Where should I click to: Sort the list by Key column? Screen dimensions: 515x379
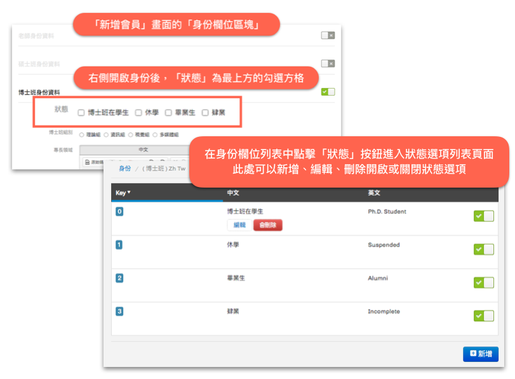[x=123, y=192]
